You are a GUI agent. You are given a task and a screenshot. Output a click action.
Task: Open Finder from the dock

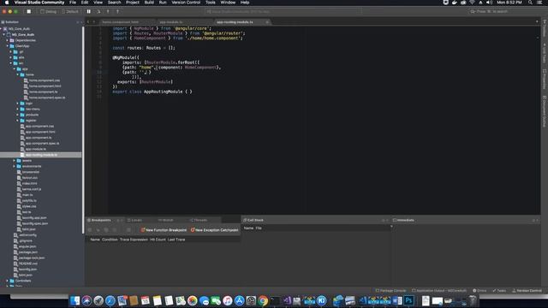[74, 300]
